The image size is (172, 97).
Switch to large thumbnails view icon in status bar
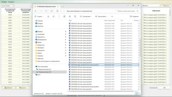pos(139,93)
